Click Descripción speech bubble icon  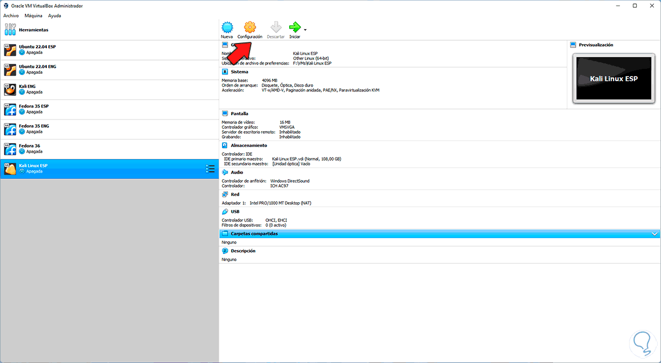[x=225, y=251]
